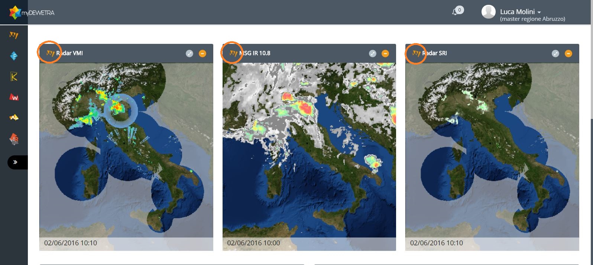
Task: Collapse the Radar SRI panel
Action: point(568,54)
